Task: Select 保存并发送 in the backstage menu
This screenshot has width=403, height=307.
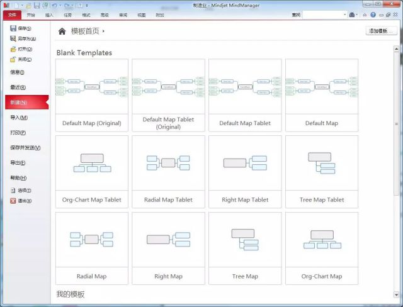Action: tap(25, 148)
